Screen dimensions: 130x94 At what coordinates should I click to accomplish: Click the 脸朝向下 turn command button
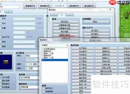tap(106, 48)
